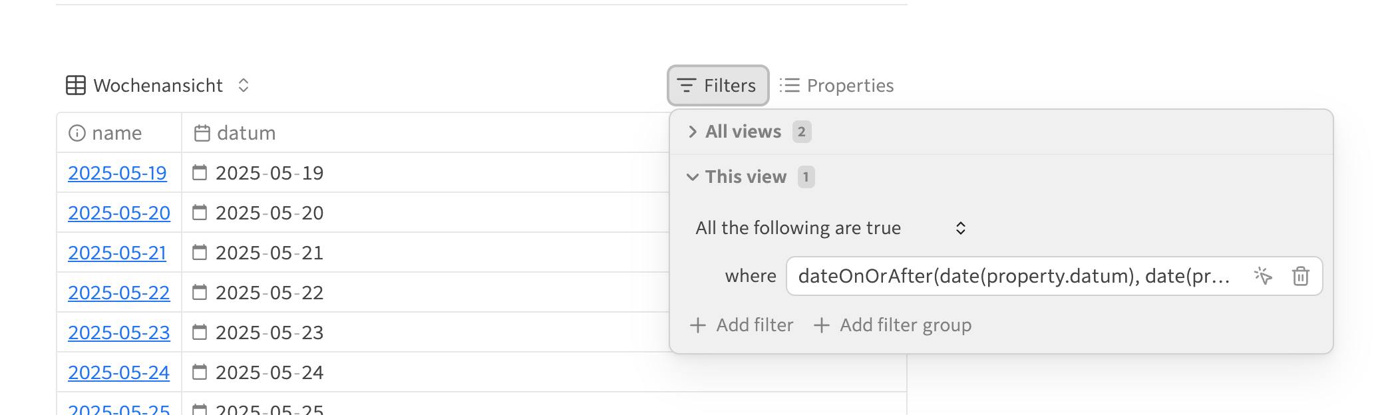Viewport: 1380px width, 415px height.
Task: Click the table view icon beside Wochenansicht
Action: point(76,85)
